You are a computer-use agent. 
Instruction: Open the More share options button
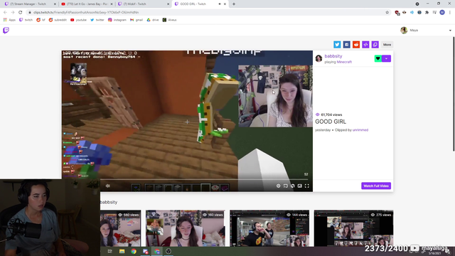click(387, 44)
